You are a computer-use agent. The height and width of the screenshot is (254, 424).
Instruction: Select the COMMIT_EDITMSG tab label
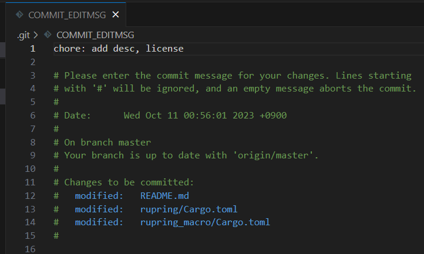pyautogui.click(x=68, y=15)
